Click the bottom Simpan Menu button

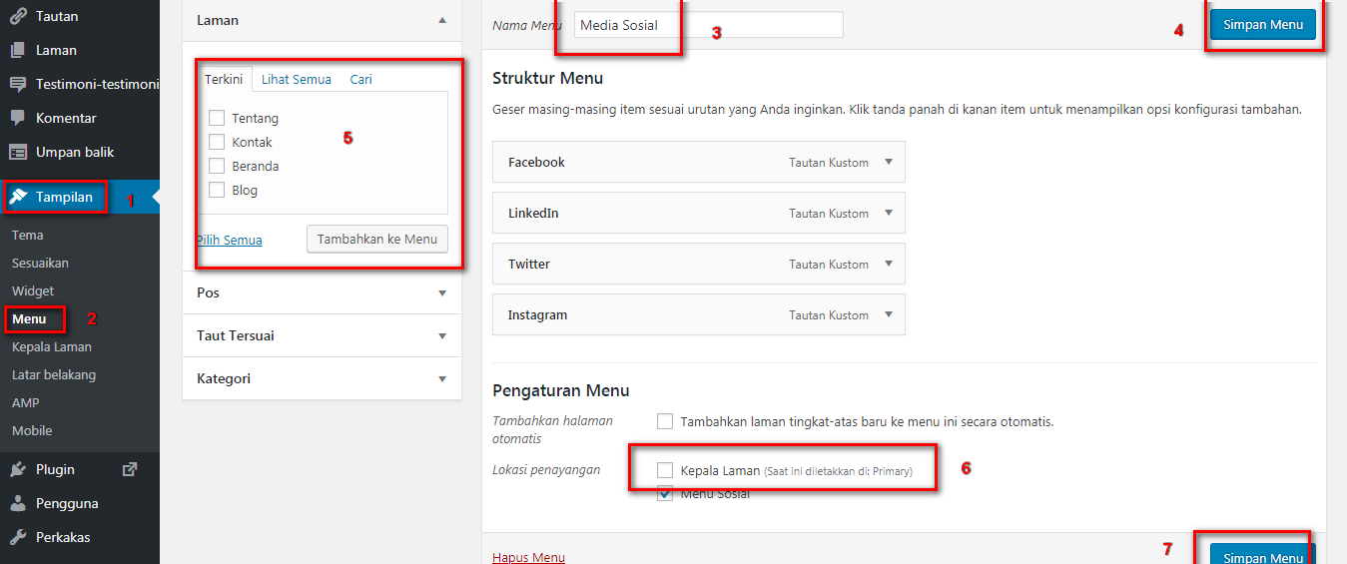click(1263, 554)
